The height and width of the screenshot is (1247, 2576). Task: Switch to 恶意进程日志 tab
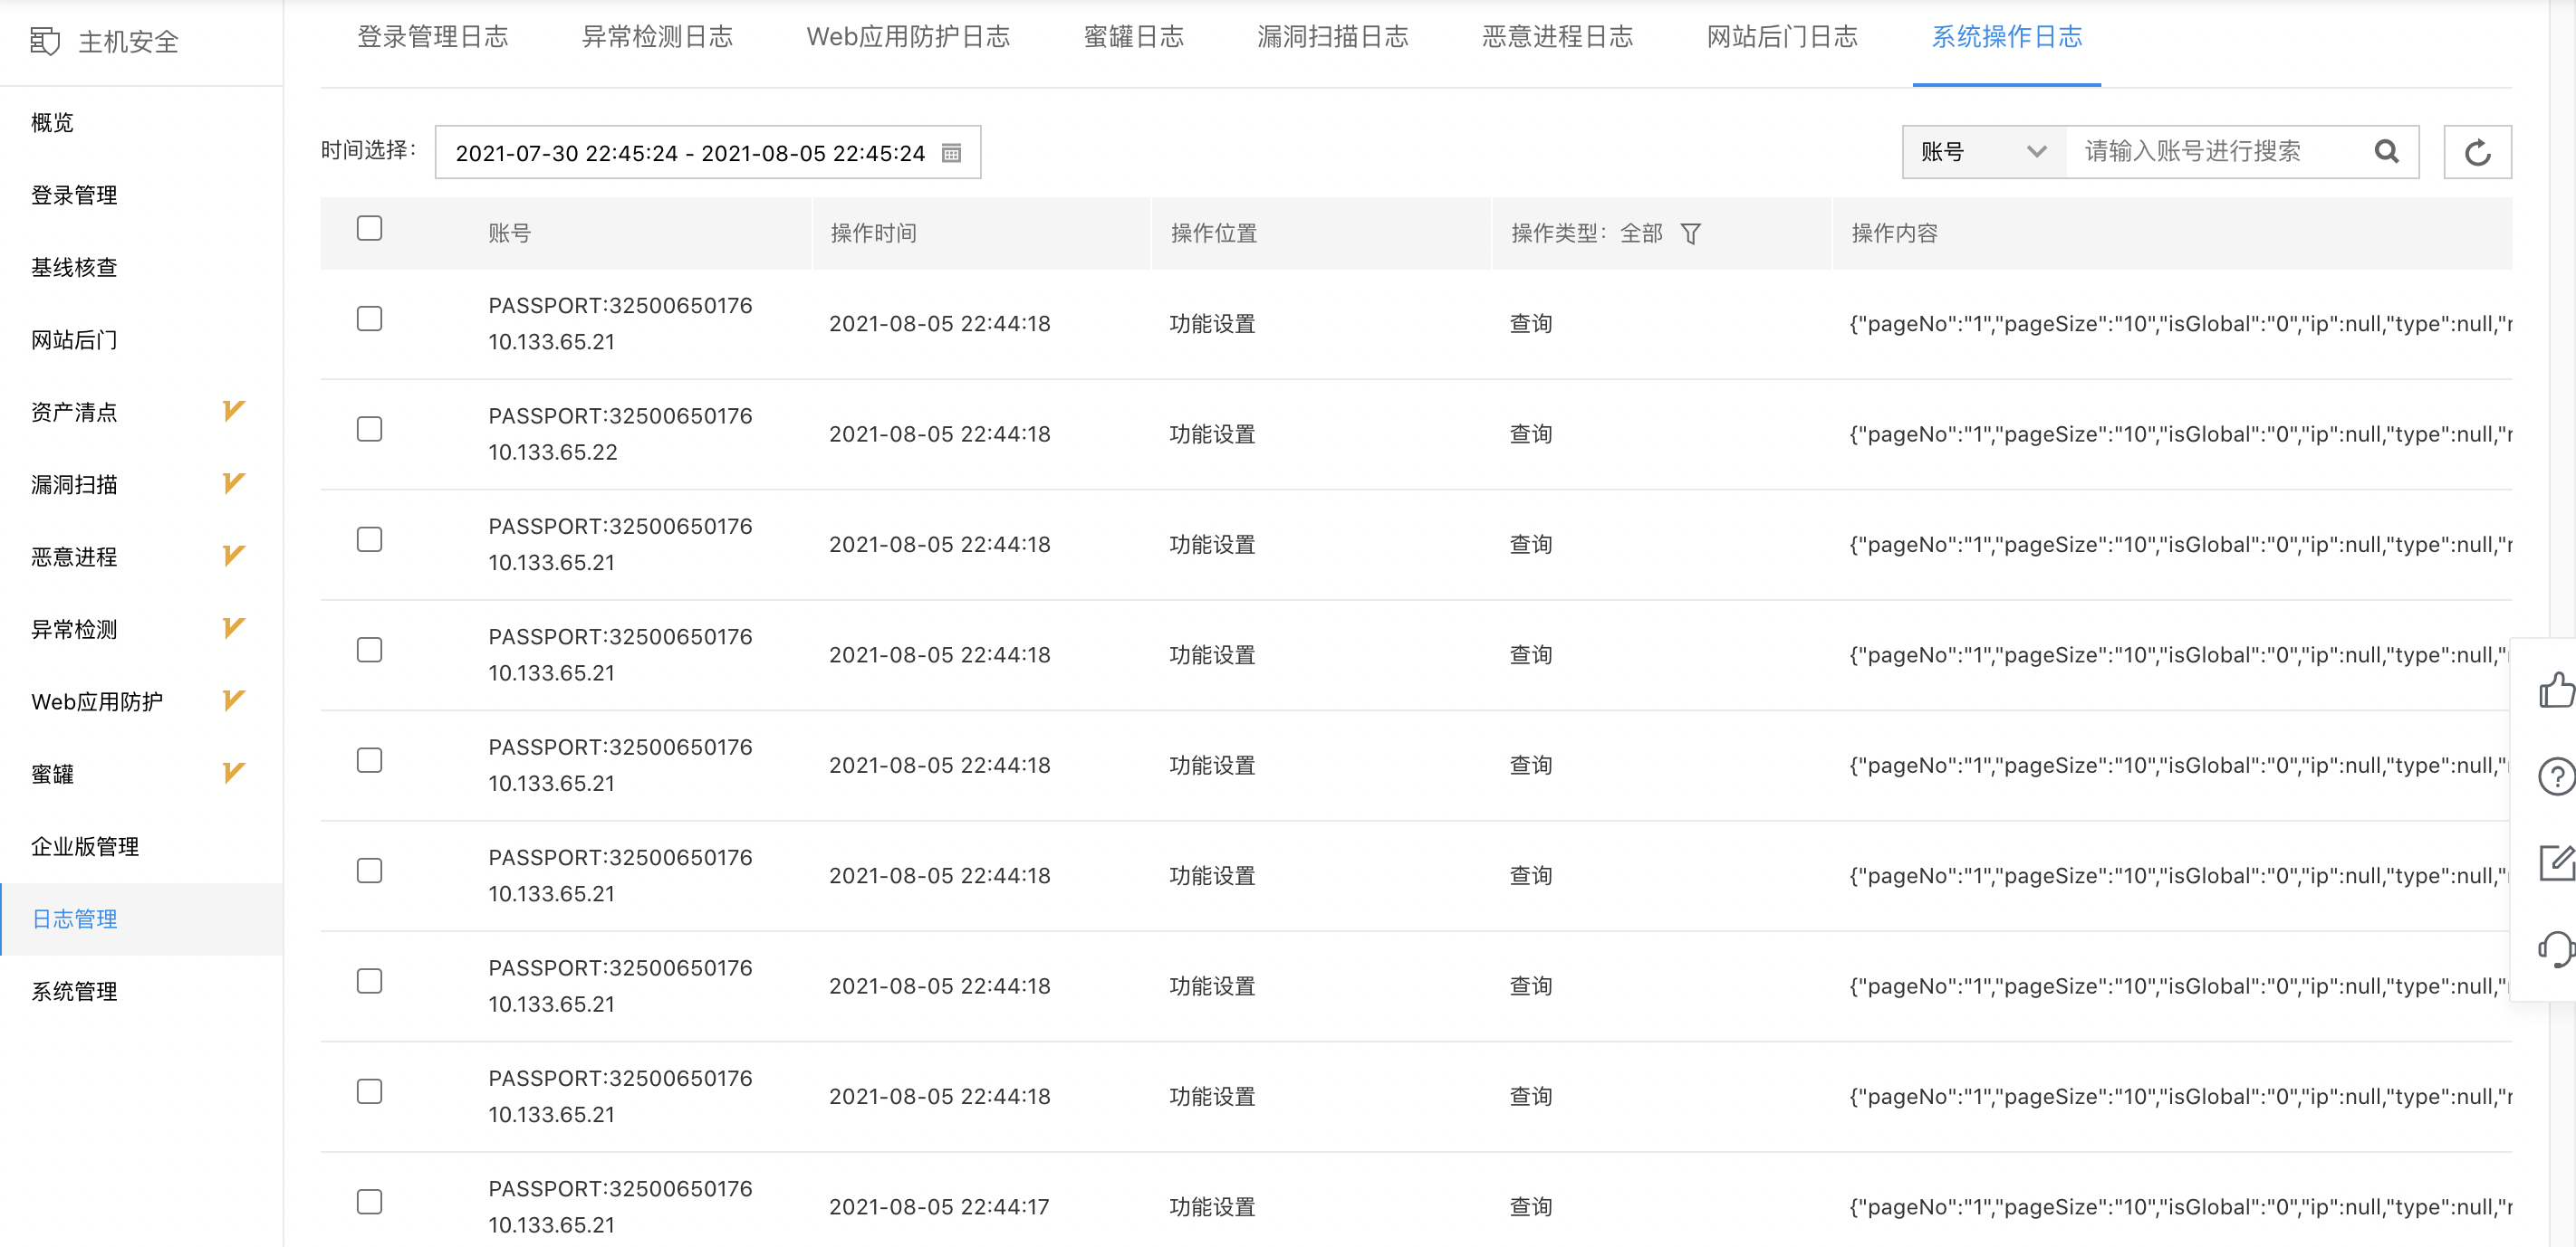(1558, 37)
